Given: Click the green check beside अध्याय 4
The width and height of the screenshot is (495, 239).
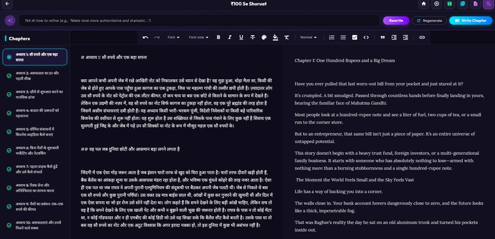Looking at the screenshot, I should [x=9, y=113].
